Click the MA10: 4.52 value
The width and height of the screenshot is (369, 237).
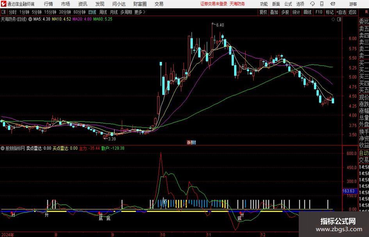pyautogui.click(x=61, y=19)
